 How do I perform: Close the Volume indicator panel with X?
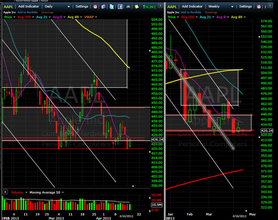5,192
